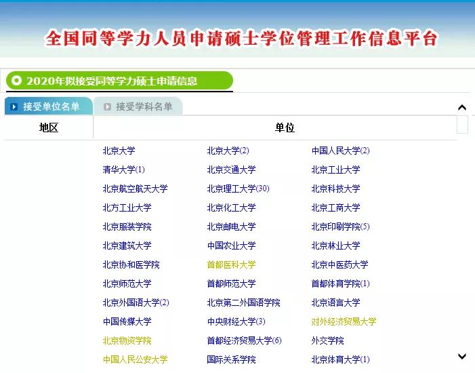Open 国际关系学院 link
475x373 pixels.
point(231,359)
